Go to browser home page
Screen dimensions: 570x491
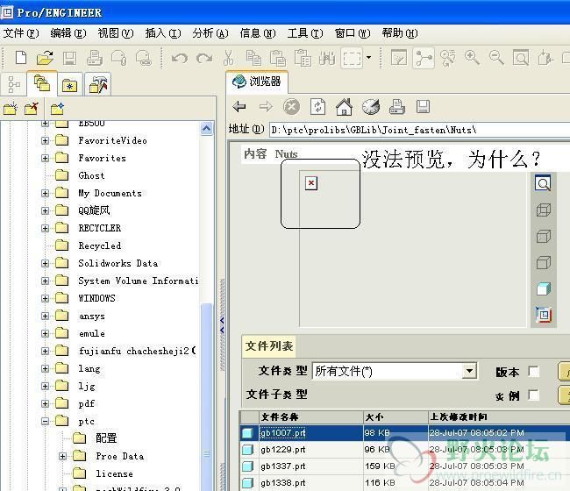point(345,107)
